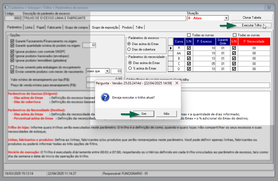Toggle the red S/N checkbox for curve B
Viewport: 278px width, 181px height.
click(234, 58)
